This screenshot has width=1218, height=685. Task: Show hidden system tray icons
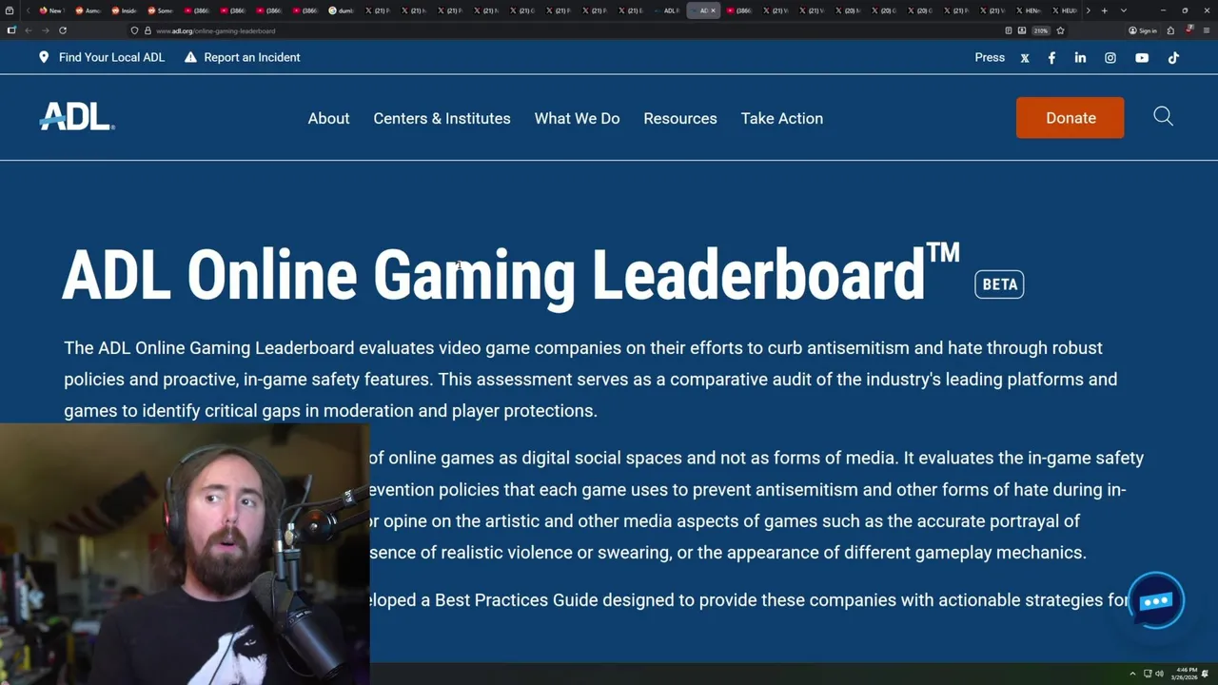coord(1132,675)
